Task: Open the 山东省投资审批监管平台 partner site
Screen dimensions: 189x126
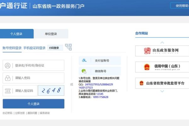Action: 162,83
